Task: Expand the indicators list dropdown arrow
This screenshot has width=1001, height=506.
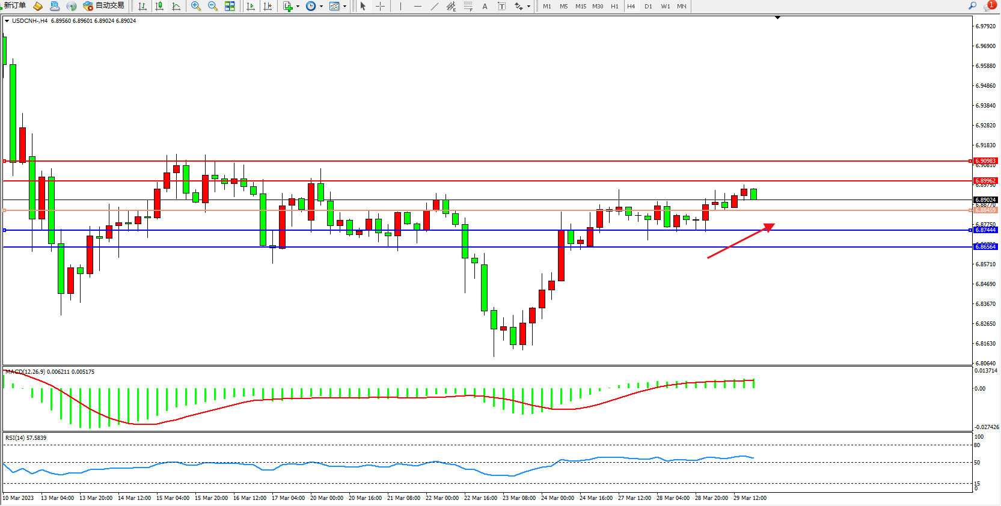Action: coord(298,7)
